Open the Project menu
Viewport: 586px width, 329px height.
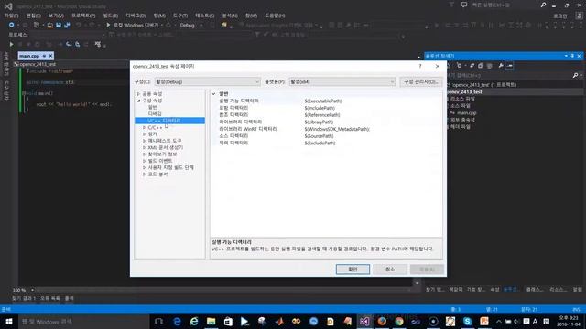[x=83, y=16]
